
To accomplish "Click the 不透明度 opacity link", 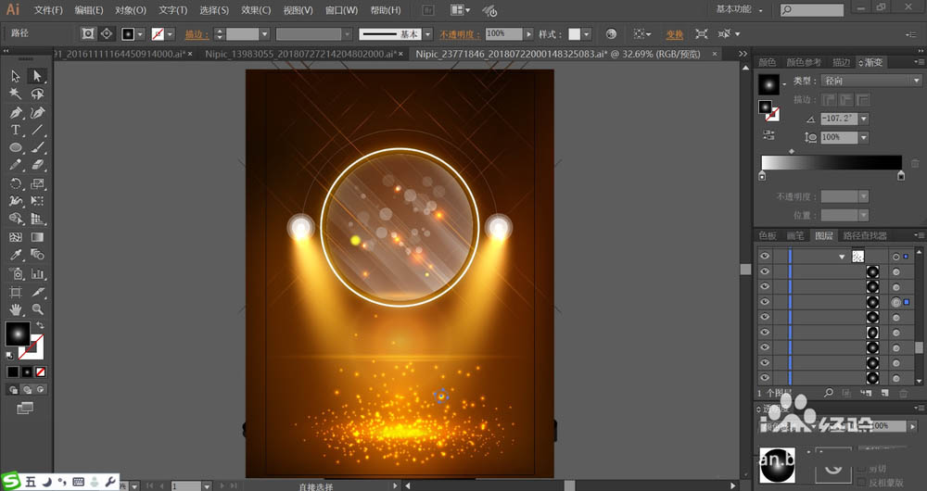I will (x=460, y=34).
